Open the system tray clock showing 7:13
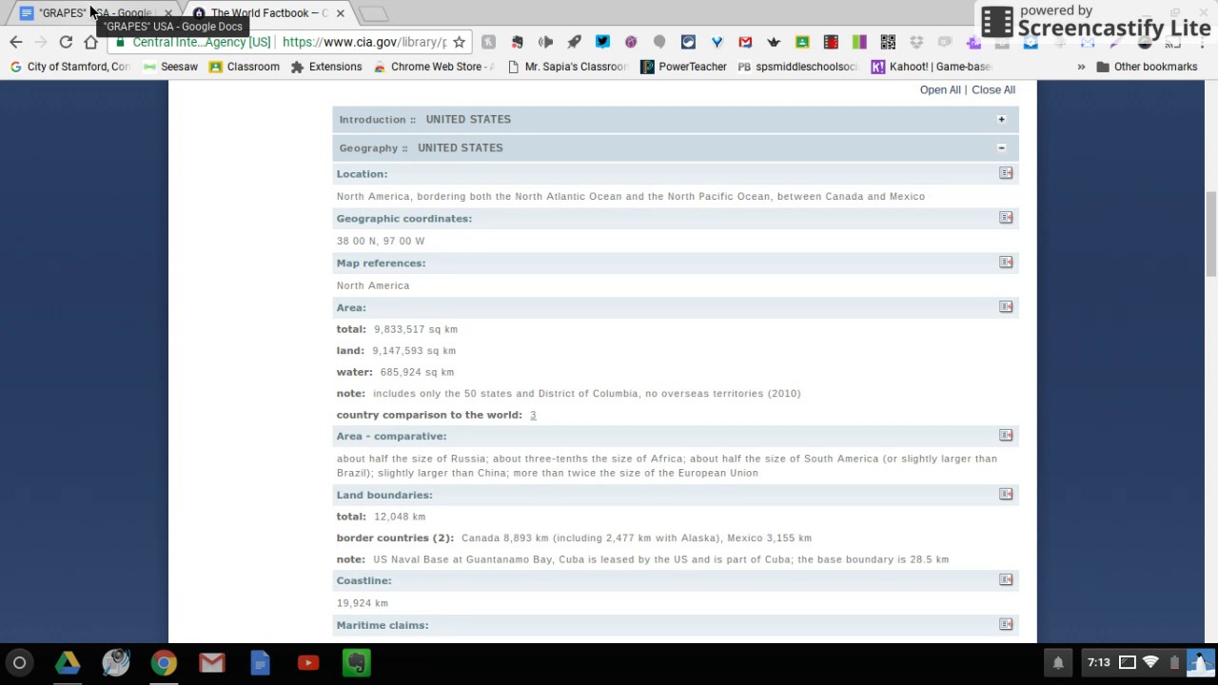This screenshot has height=685, width=1218. click(1098, 662)
